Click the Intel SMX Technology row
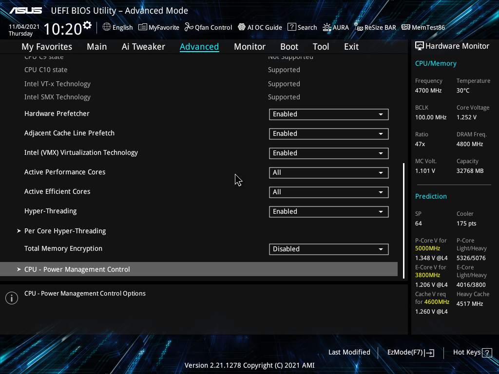Screen dimensions: 499x374 click(162, 97)
